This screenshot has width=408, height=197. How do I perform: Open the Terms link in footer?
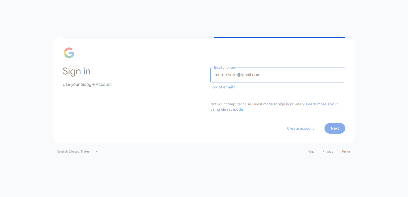[x=346, y=151]
